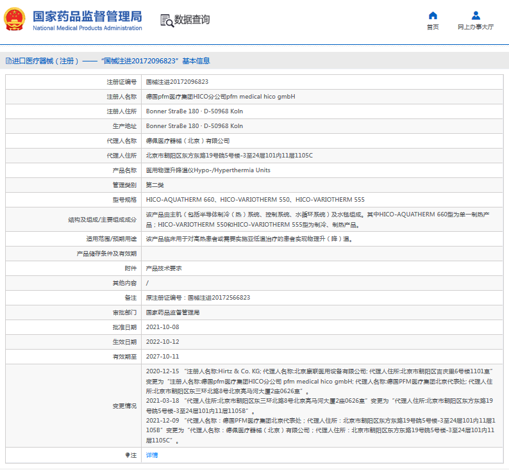Screen dimensions: 509x470
Task: Click 首页 label text
Action: [x=433, y=27]
